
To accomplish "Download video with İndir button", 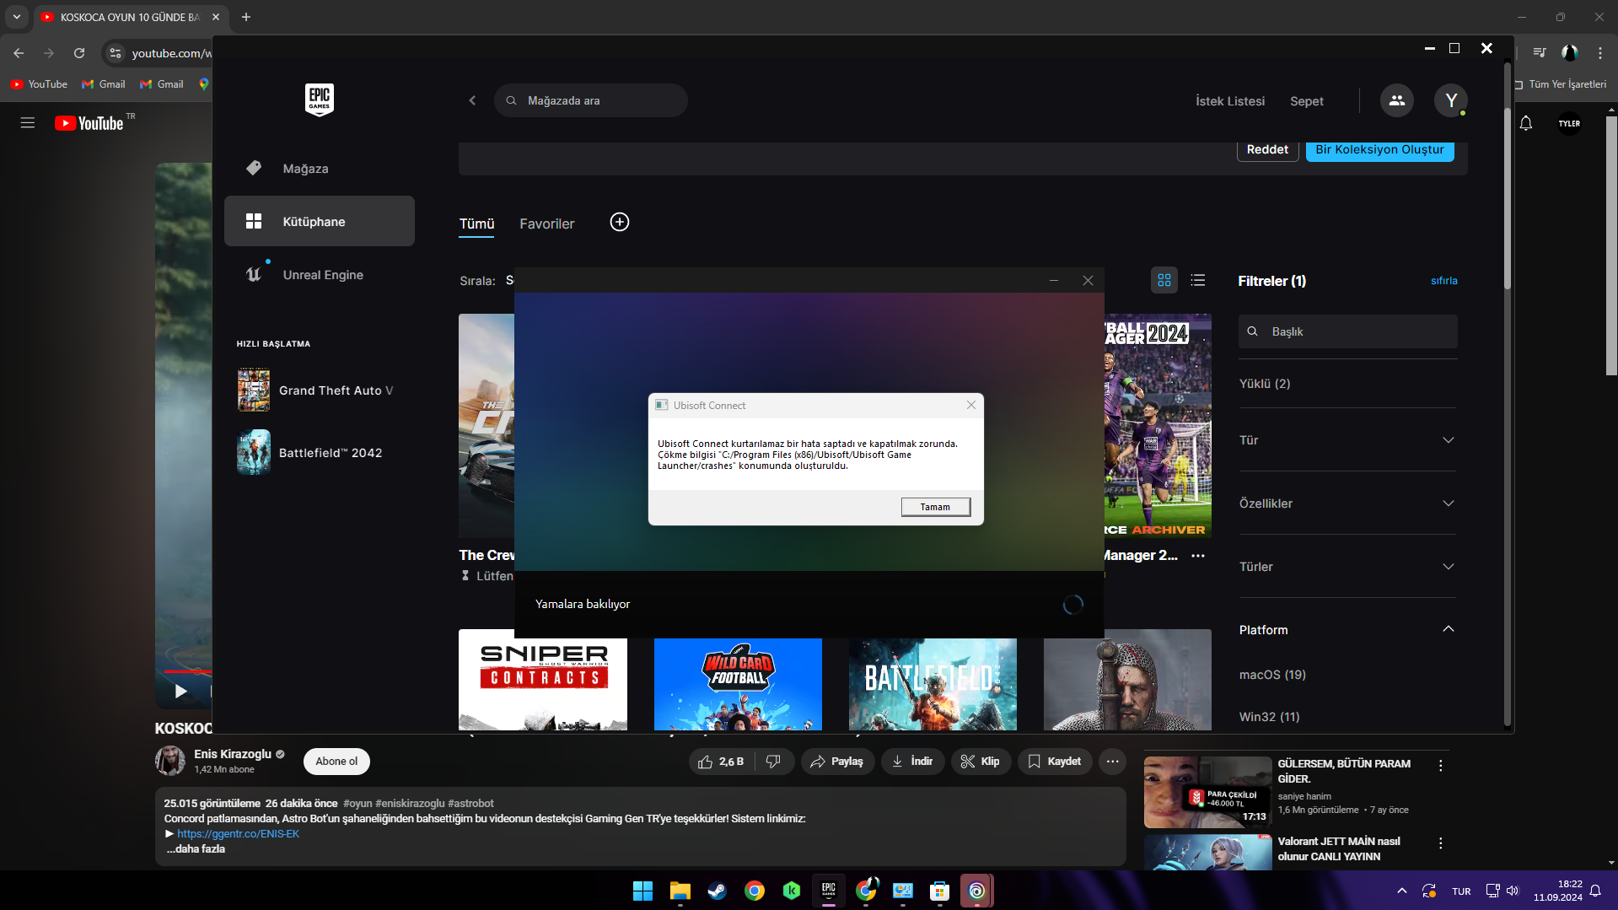I will click(912, 762).
